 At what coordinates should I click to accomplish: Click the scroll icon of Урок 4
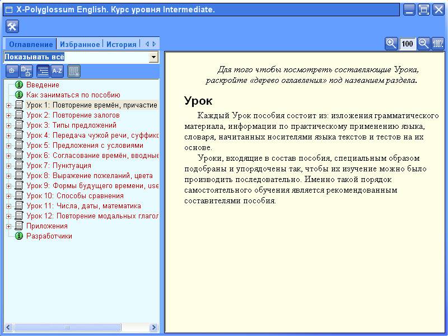pos(19,135)
